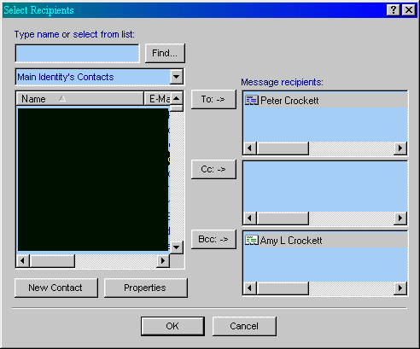
Task: Select Amy L Crockett in the Bcc list
Action: [x=325, y=241]
